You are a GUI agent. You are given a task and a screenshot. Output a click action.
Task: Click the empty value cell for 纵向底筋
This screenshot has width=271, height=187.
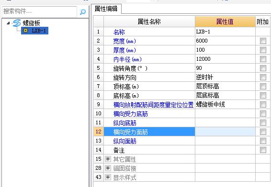(x=225, y=123)
